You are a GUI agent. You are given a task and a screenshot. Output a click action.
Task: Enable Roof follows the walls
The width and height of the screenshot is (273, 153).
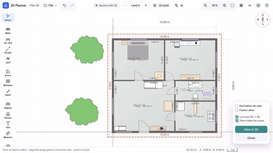click(x=236, y=106)
